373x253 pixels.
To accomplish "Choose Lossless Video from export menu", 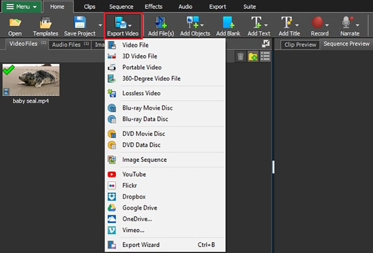I will (141, 93).
